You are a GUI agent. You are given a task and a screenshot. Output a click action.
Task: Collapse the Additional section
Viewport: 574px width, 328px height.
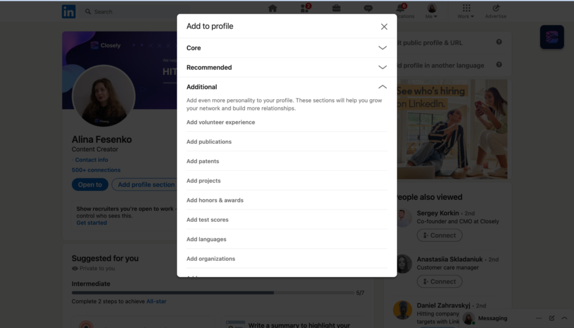(382, 87)
